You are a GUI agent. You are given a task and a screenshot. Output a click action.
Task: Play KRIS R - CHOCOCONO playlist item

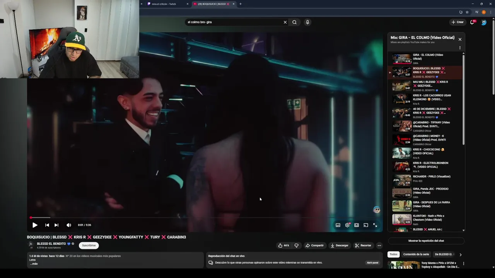pyautogui.click(x=425, y=153)
